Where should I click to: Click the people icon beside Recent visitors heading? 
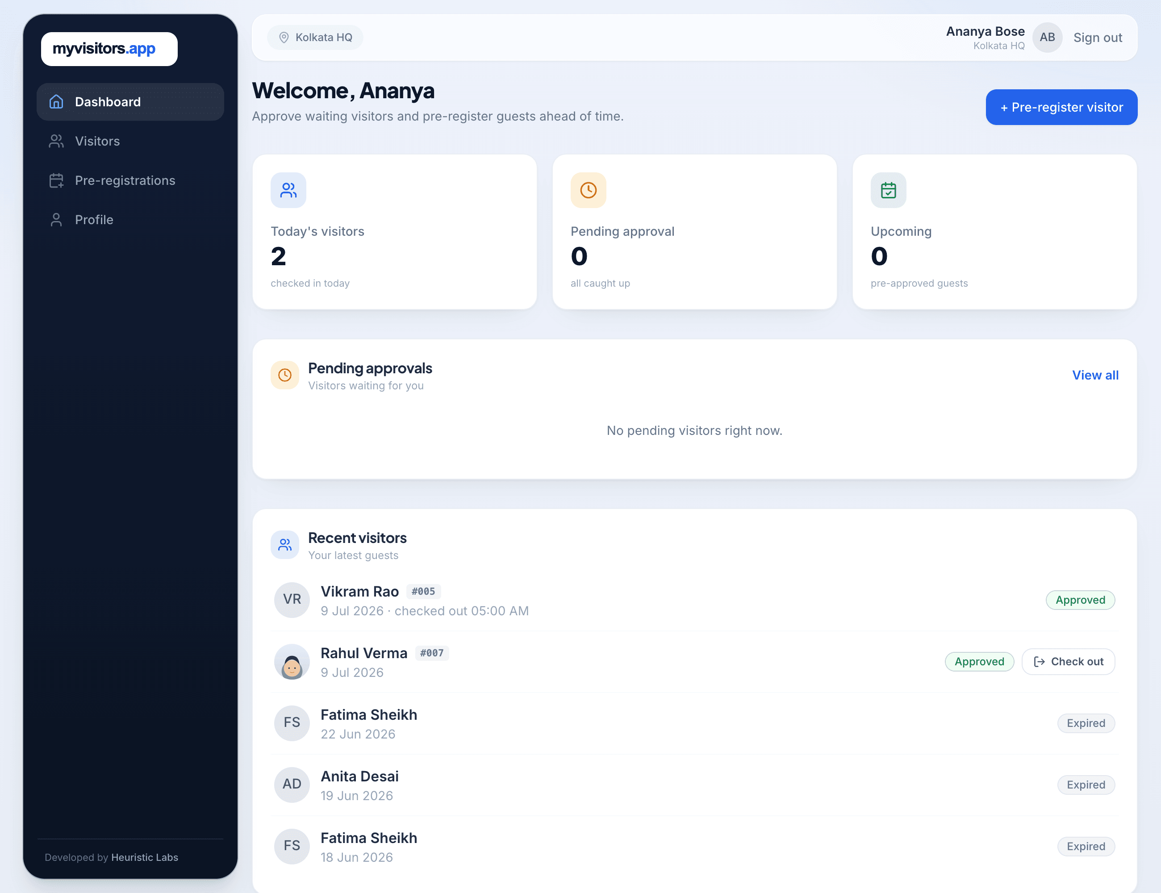[x=285, y=545]
